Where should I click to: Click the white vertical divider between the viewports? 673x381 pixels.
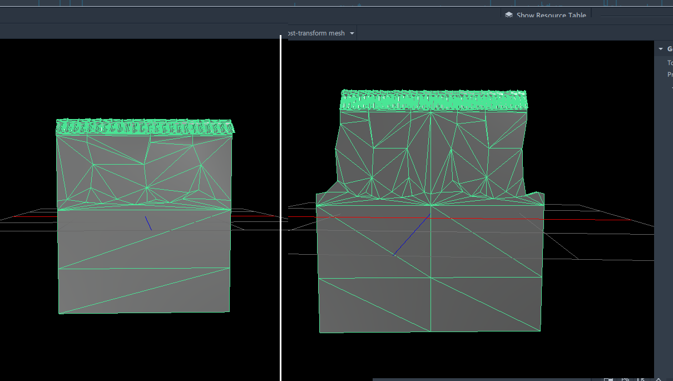pos(281,222)
